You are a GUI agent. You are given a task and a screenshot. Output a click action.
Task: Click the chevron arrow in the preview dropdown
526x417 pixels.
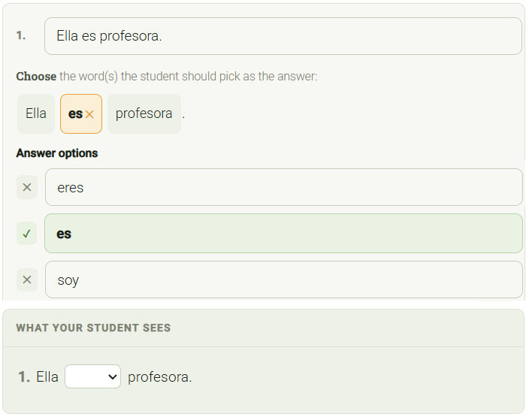pyautogui.click(x=113, y=376)
